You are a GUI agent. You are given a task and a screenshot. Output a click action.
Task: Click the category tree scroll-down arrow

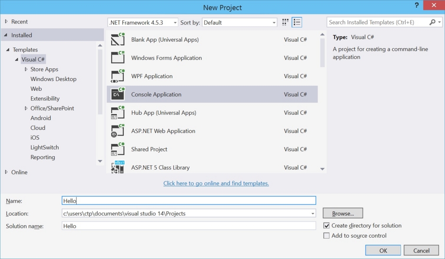[100, 161]
